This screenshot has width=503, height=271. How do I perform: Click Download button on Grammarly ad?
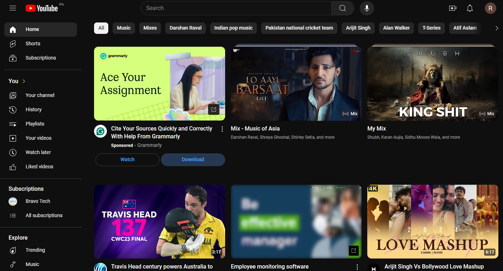pyautogui.click(x=193, y=160)
